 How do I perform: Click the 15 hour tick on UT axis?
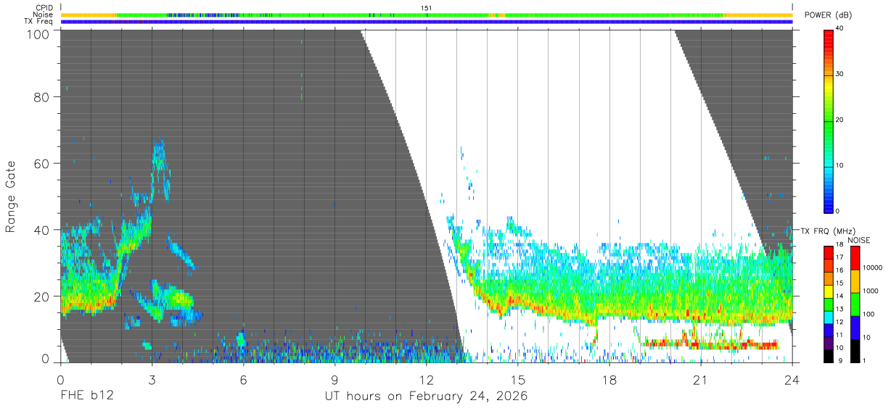click(x=517, y=379)
